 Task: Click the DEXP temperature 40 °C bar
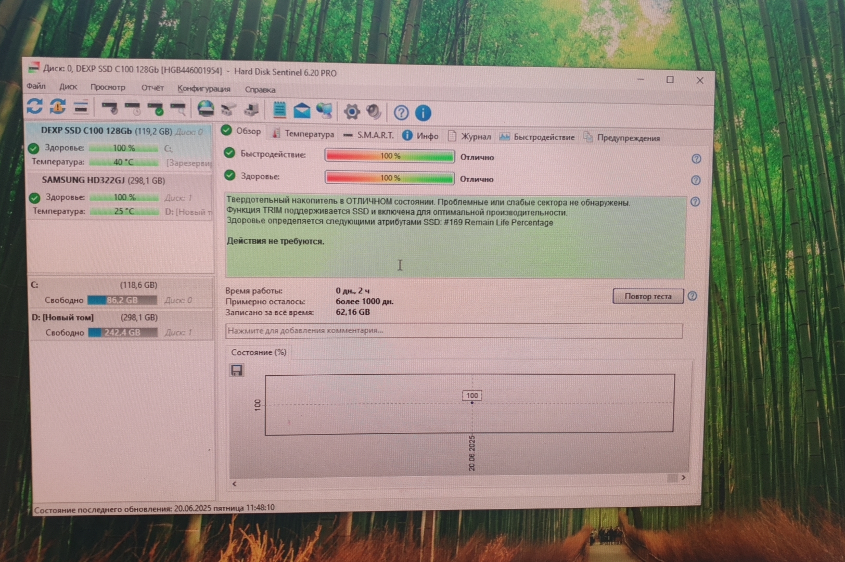[123, 162]
